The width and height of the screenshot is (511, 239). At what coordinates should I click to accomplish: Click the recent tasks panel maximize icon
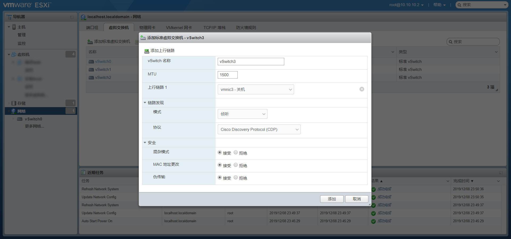coord(501,173)
